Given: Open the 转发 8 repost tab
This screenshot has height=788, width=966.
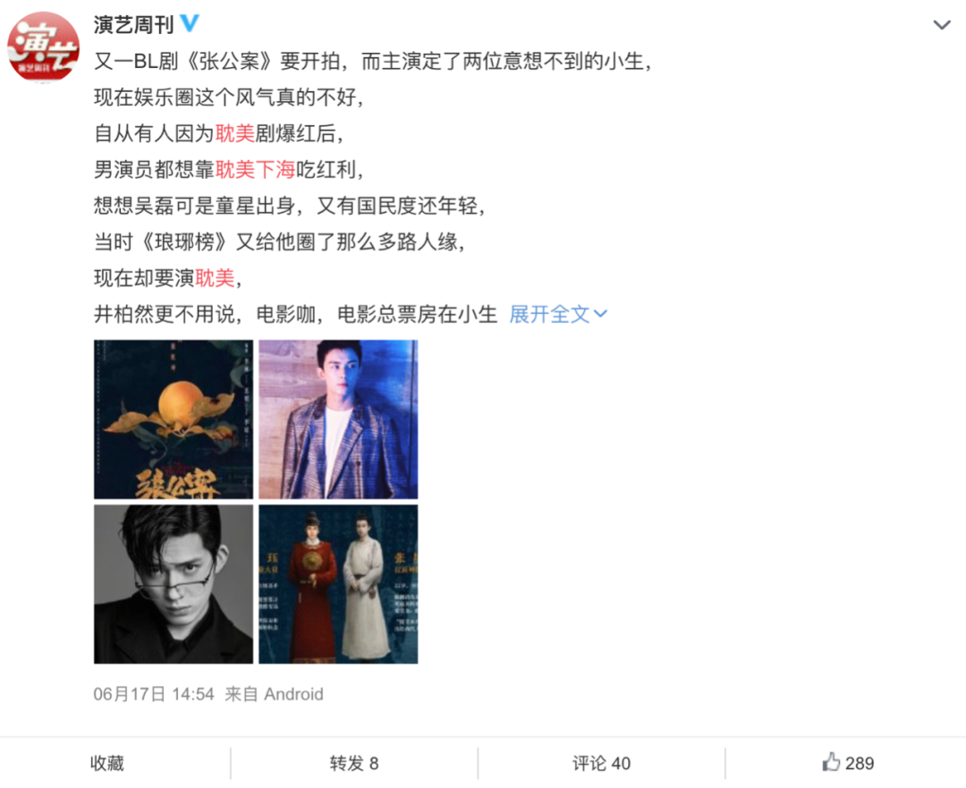Looking at the screenshot, I should (353, 763).
